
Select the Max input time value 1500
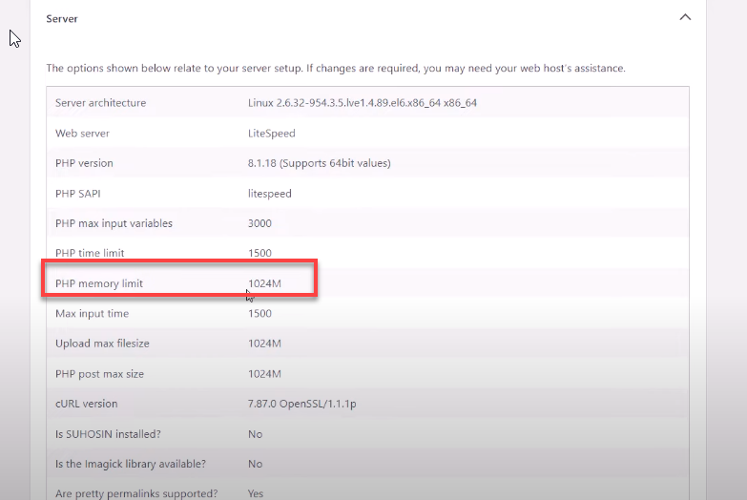259,314
